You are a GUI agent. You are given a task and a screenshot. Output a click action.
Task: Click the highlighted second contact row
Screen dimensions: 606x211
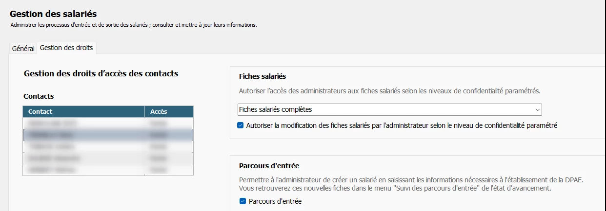click(x=83, y=135)
